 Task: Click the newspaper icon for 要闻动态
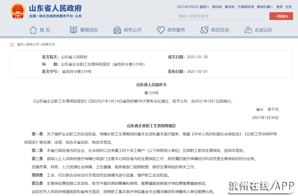tap(73, 30)
